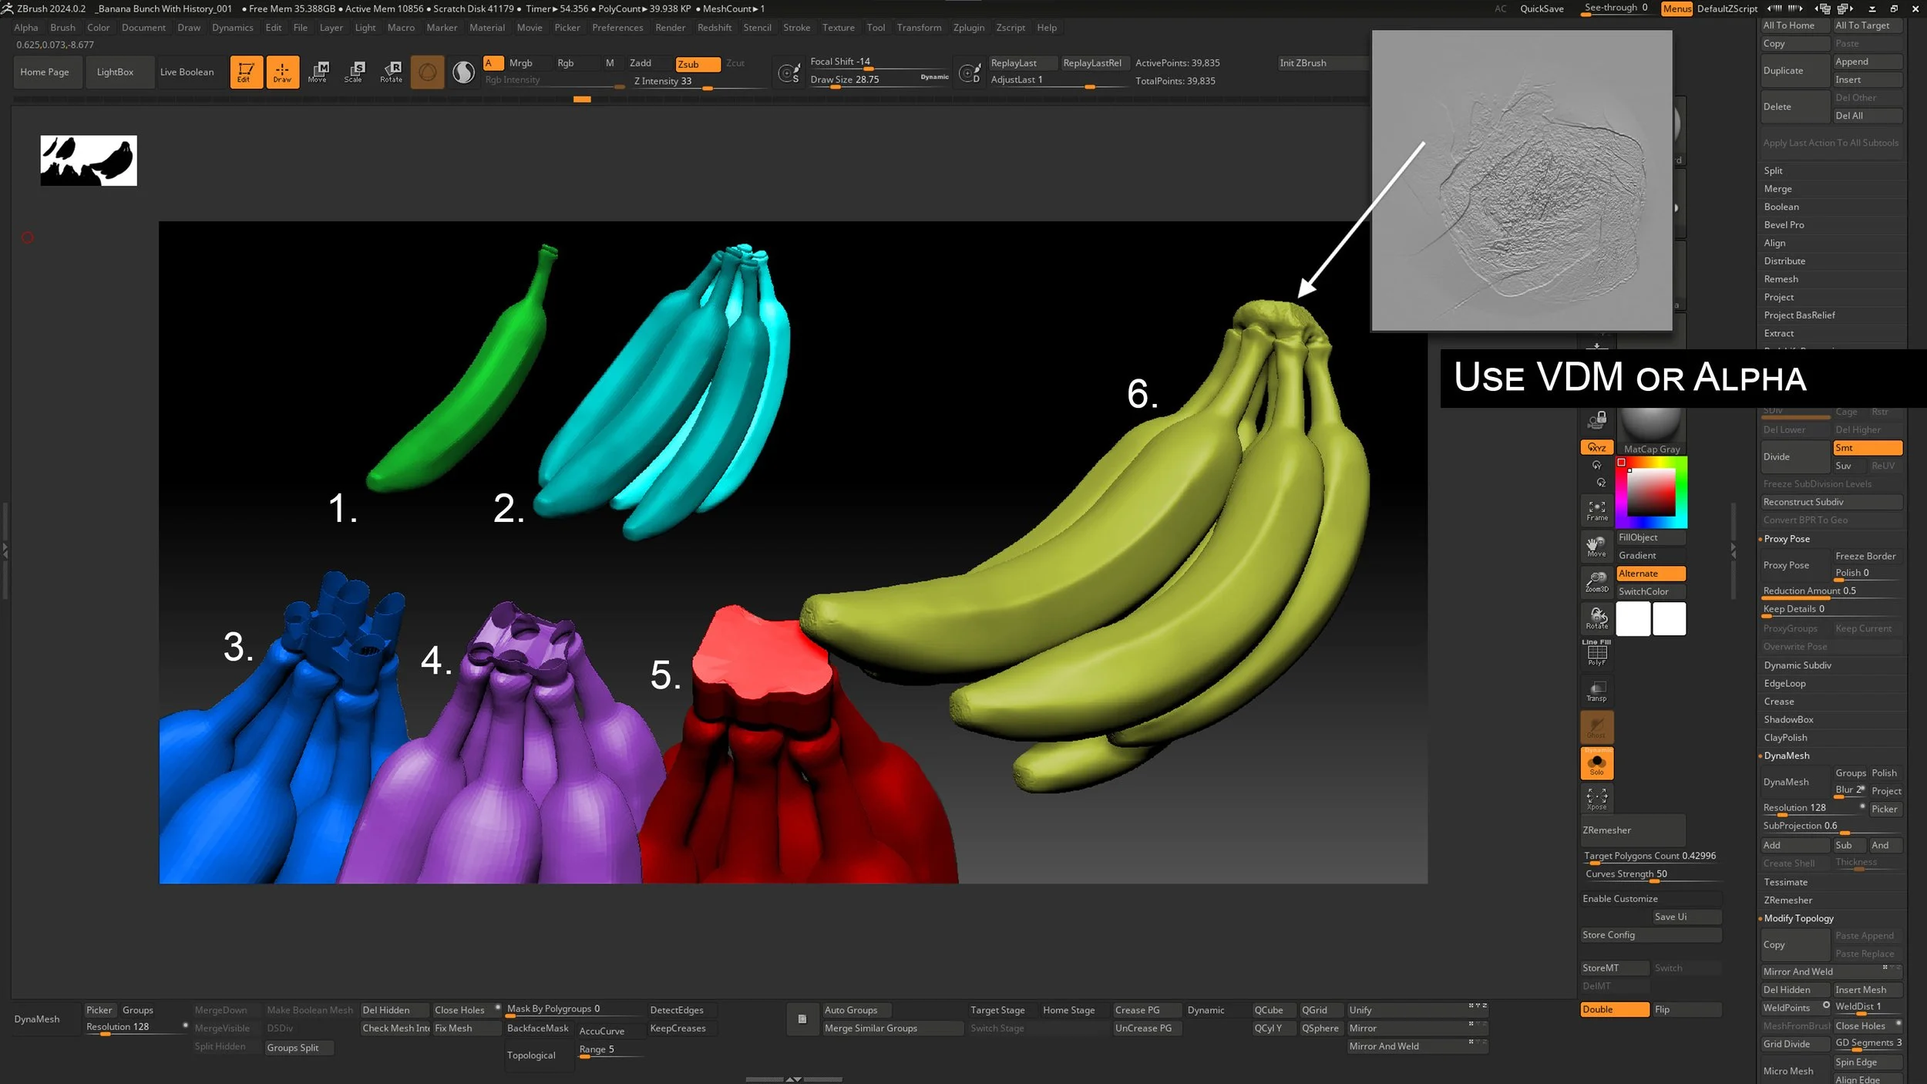Viewport: 1927px width, 1084px height.
Task: Activate the Edit mode icon
Action: (x=246, y=72)
